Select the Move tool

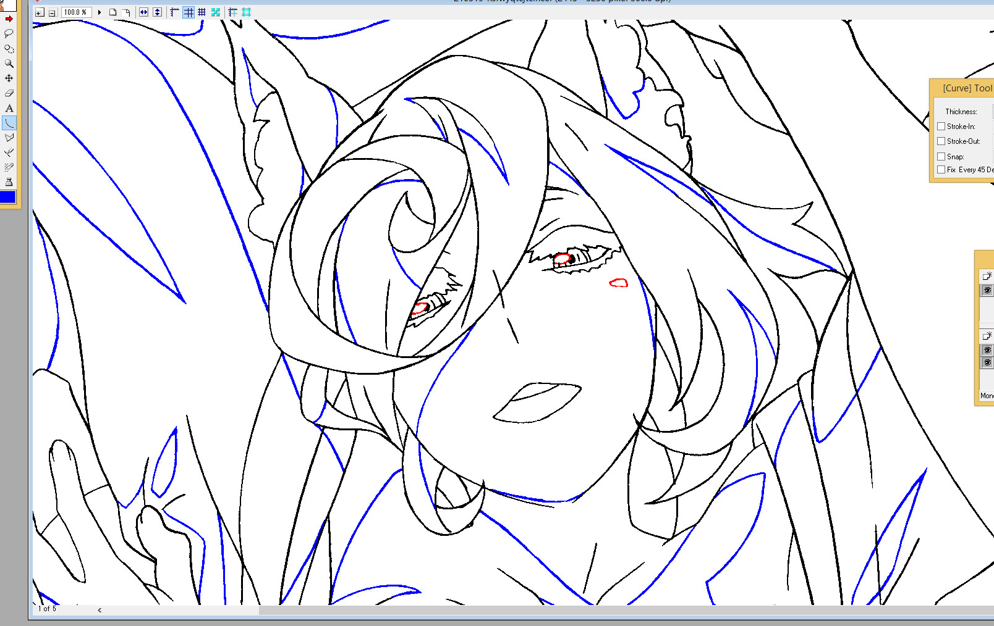point(9,78)
